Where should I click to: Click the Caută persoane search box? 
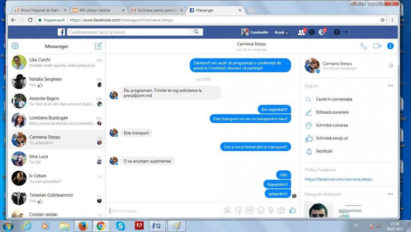128,32
